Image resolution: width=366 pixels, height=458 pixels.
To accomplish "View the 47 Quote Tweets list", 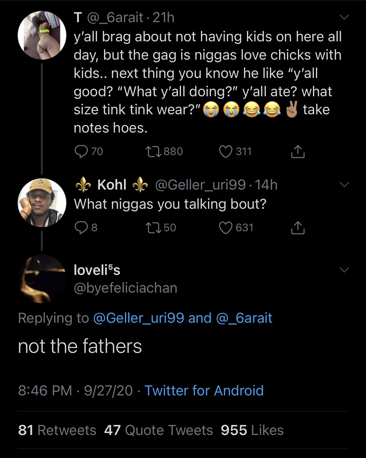I will pyautogui.click(x=159, y=430).
